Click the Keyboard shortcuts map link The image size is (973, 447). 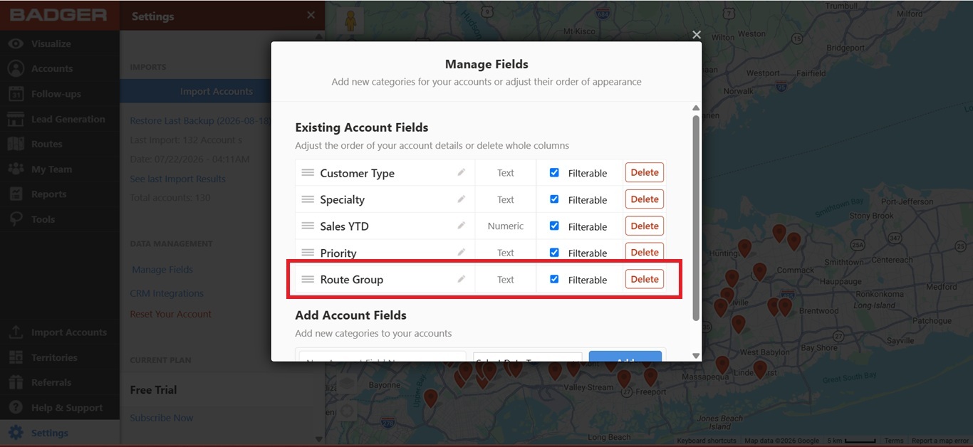(707, 441)
